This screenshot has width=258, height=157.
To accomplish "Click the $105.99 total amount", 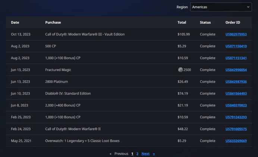I will (x=184, y=34).
